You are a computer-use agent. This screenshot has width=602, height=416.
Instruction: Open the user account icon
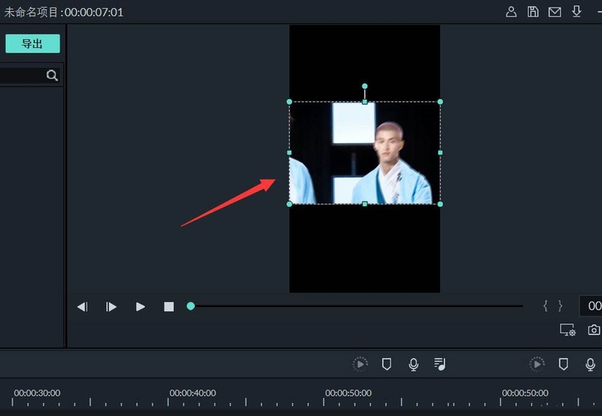point(511,11)
